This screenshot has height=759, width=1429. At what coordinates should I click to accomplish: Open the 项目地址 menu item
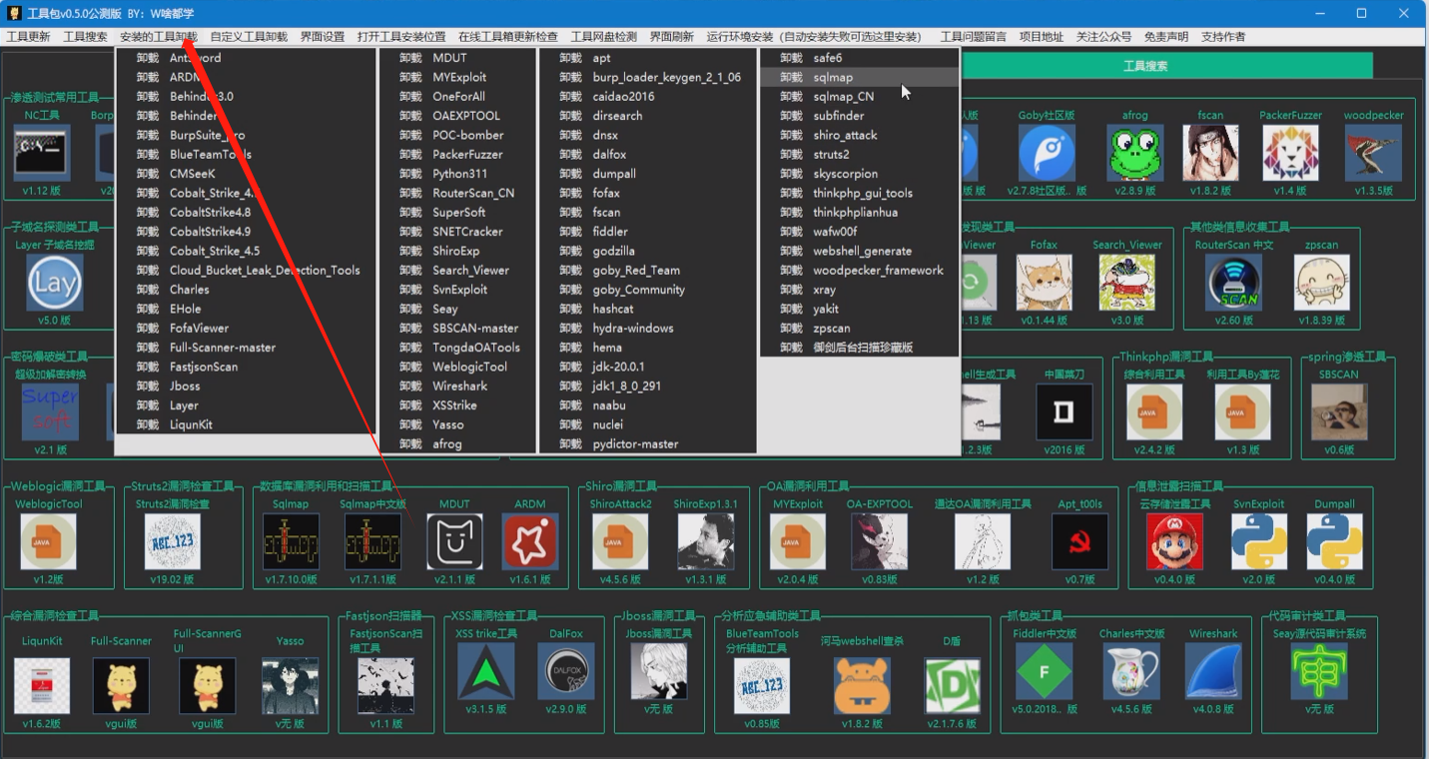[x=1041, y=37]
